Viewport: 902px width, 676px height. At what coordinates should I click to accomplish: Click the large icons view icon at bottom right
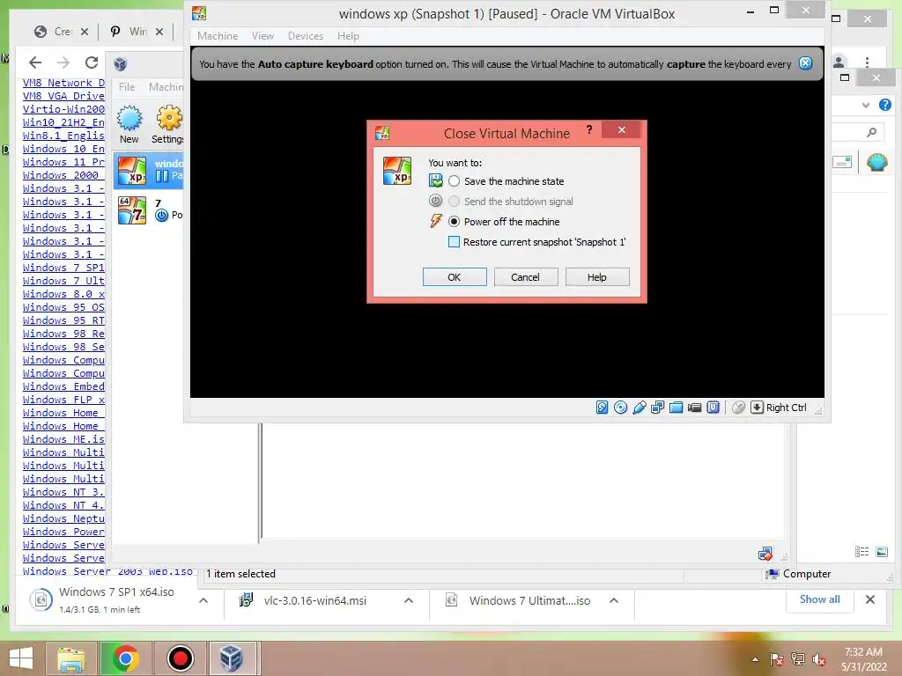882,552
